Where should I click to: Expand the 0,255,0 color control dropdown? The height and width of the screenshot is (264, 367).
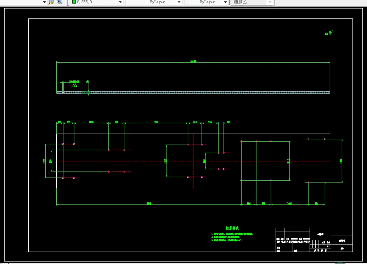point(120,2)
